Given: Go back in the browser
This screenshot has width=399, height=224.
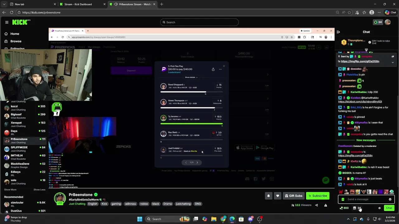Looking at the screenshot, I should [4, 12].
